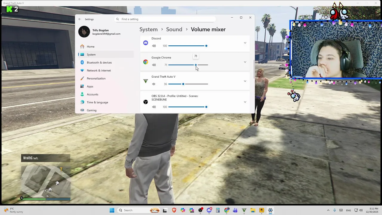
Task: Mute Discord via its speaker icon
Action: click(154, 46)
